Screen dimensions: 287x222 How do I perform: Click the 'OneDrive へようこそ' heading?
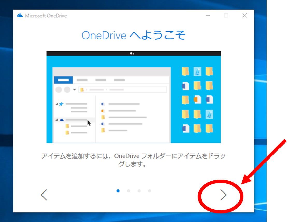pos(134,35)
